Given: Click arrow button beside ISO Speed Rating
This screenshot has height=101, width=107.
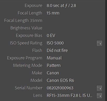Looking at the screenshot, I should coord(99,43).
